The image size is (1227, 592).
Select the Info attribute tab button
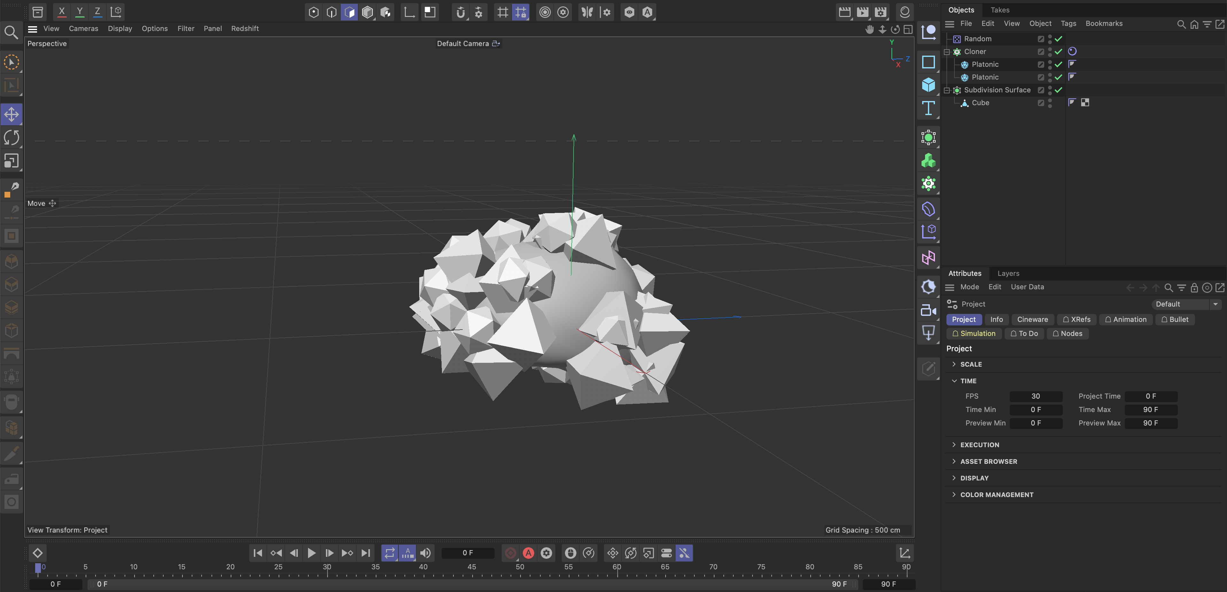coord(997,319)
